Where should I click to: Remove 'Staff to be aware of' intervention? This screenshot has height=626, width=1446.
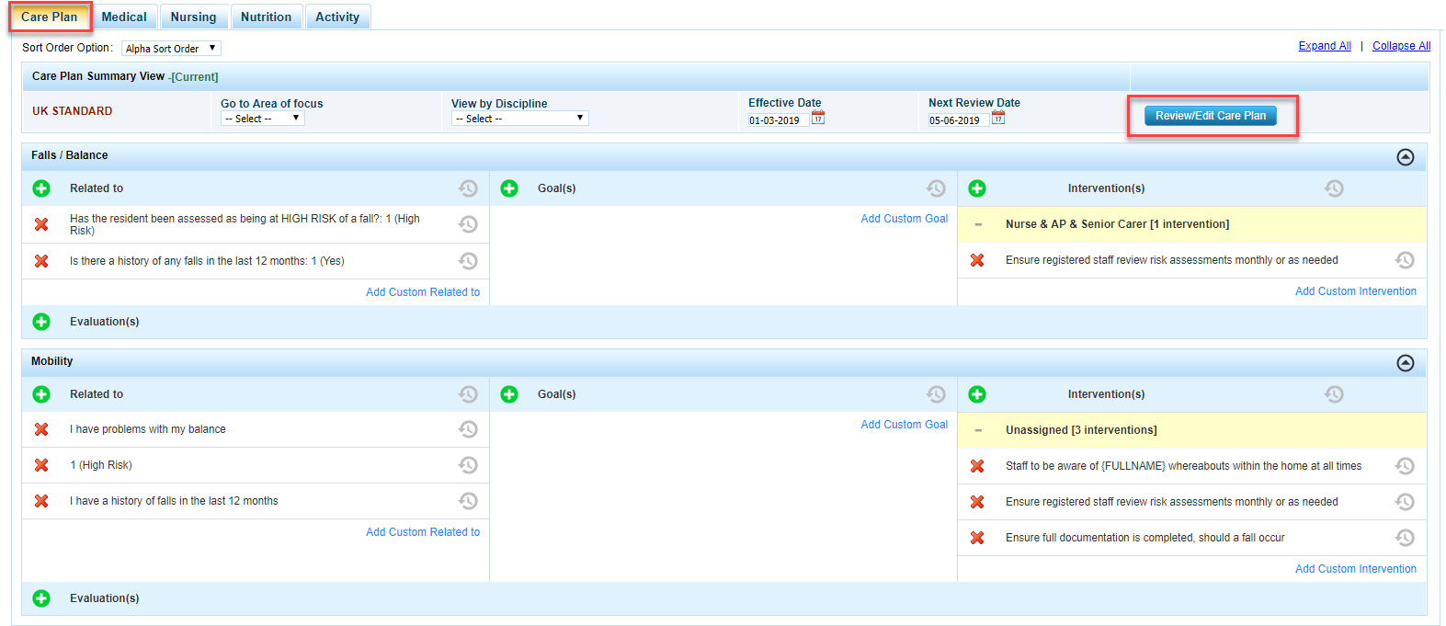[x=977, y=466]
